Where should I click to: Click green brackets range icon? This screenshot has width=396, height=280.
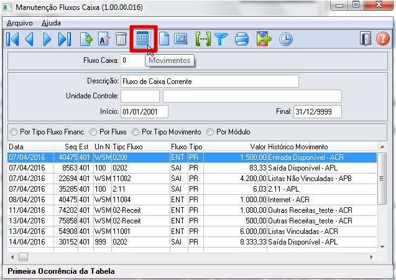coord(203,39)
